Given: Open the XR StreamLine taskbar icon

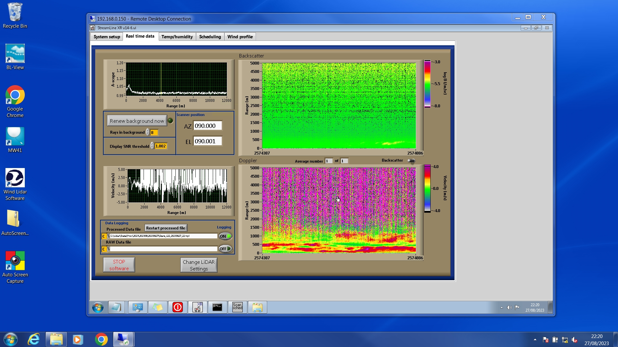Looking at the screenshot, I should [x=197, y=307].
